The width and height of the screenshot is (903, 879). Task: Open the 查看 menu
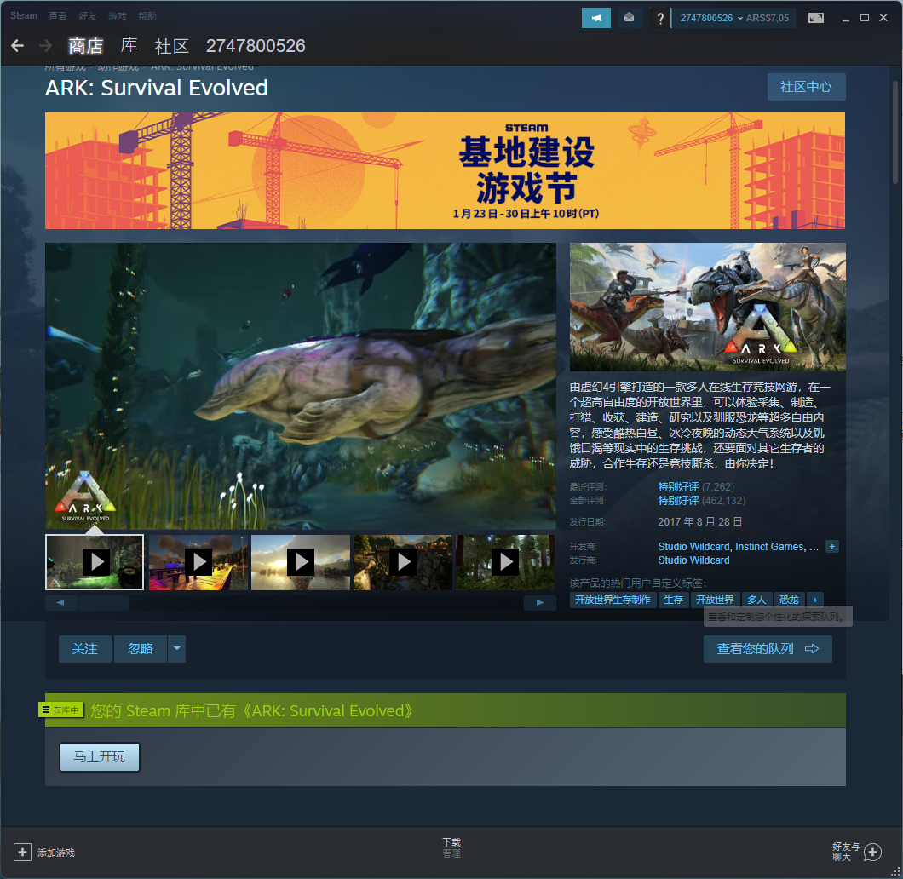[58, 16]
